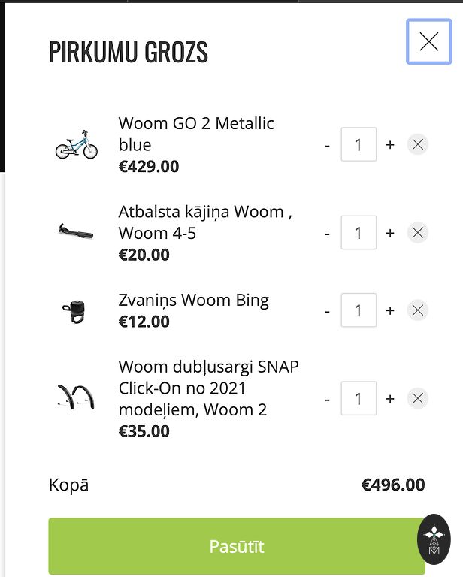Viewport: 463px width, 577px height.
Task: Decrease quantity of Woom GO 2 bike
Action: [328, 144]
